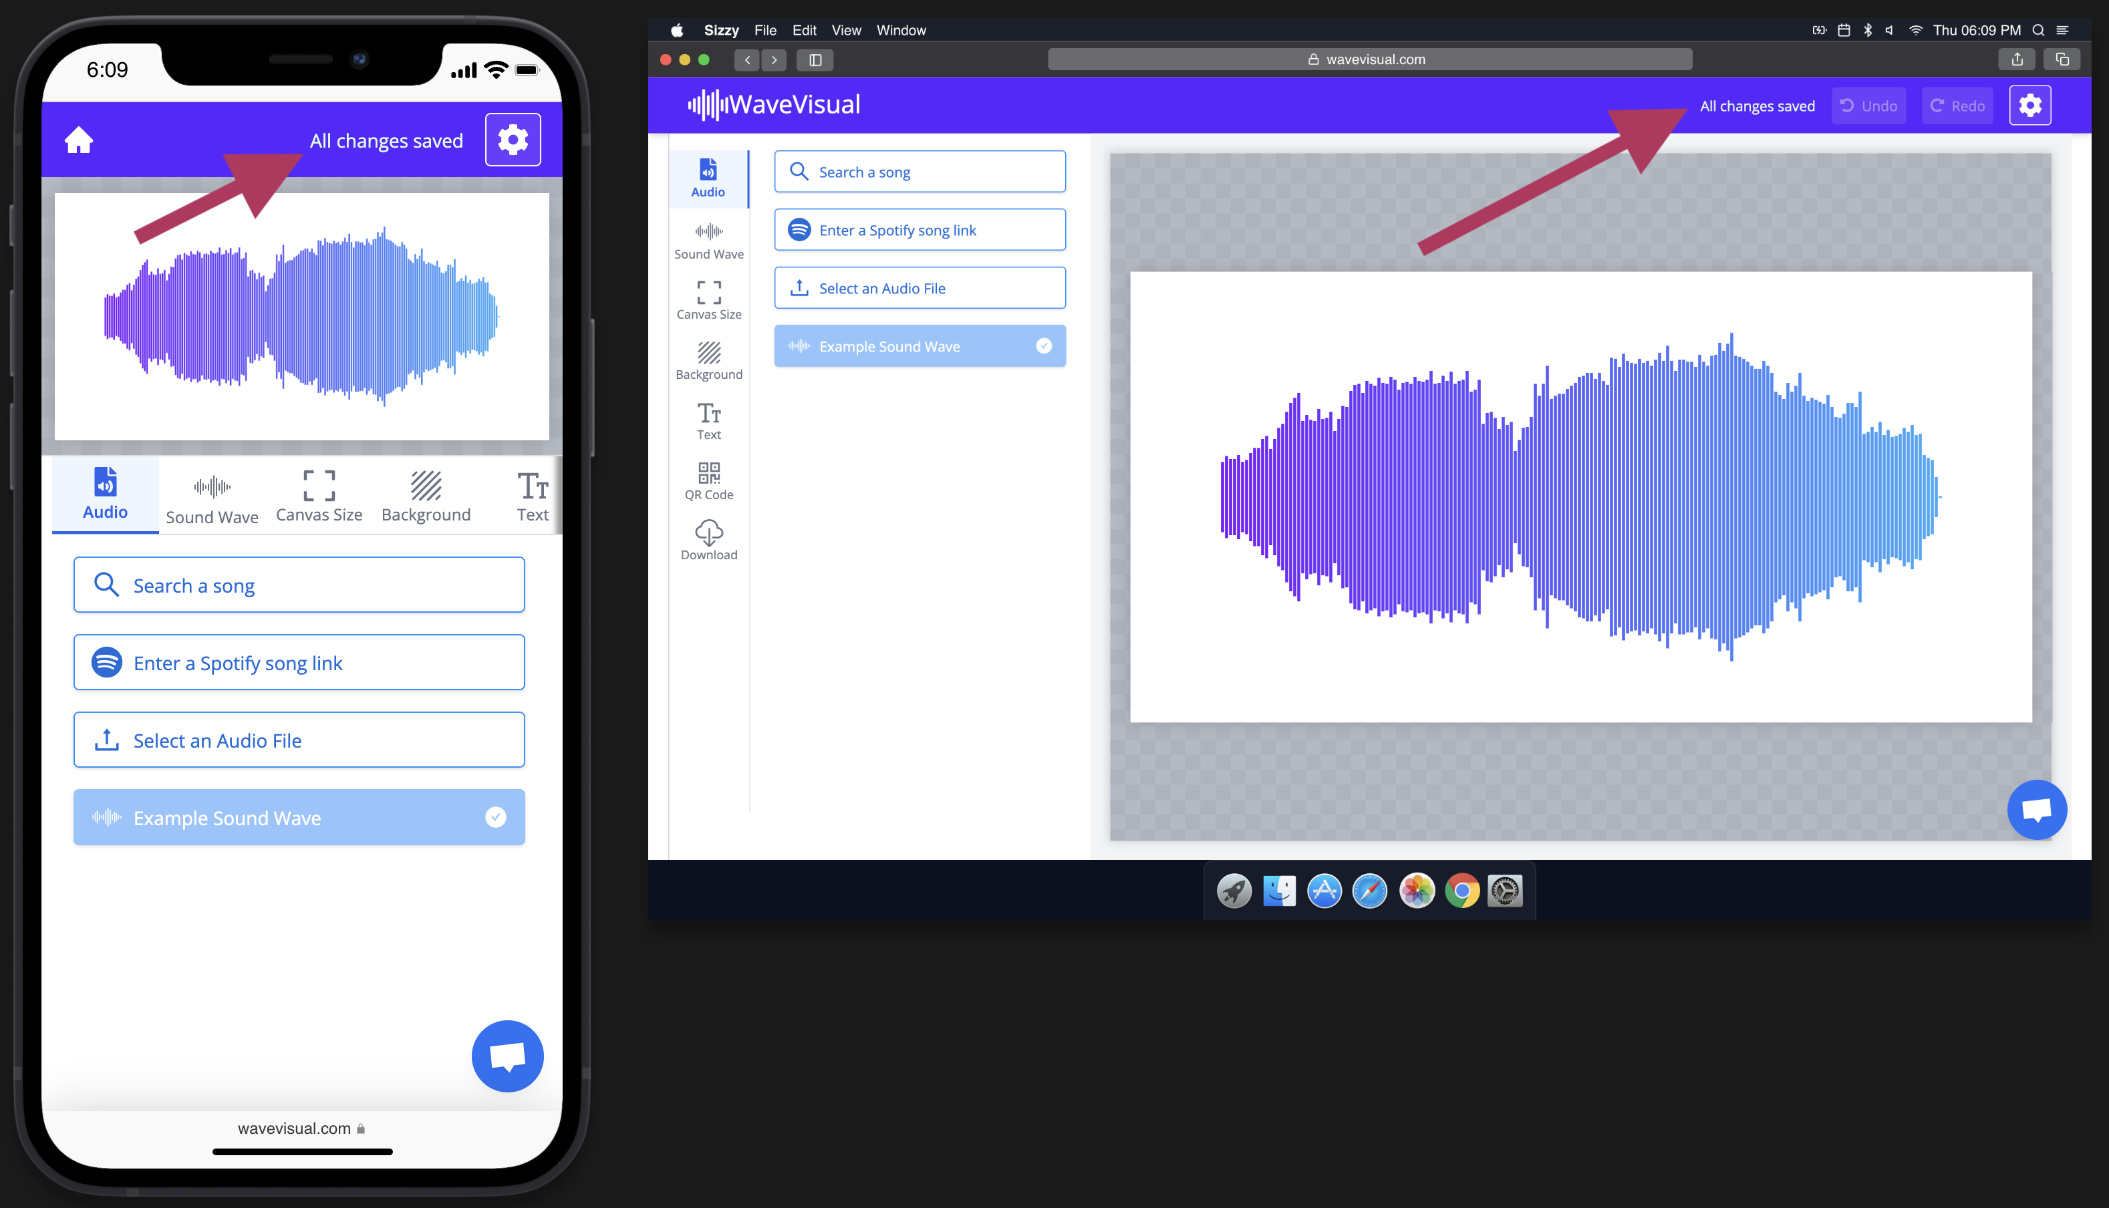Toggle Example Sound Wave checkmark on desktop
This screenshot has height=1208, width=2109.
1044,346
